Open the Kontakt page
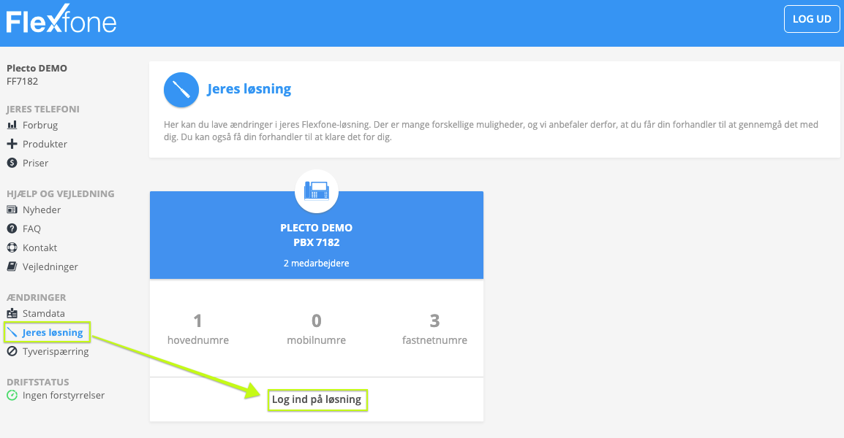Viewport: 844px width, 438px height. click(x=39, y=247)
